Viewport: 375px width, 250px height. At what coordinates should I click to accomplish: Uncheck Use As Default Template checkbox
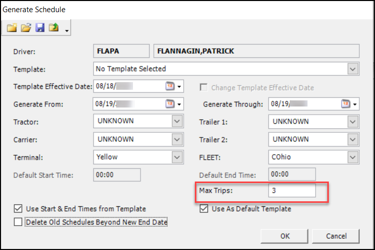click(x=204, y=208)
